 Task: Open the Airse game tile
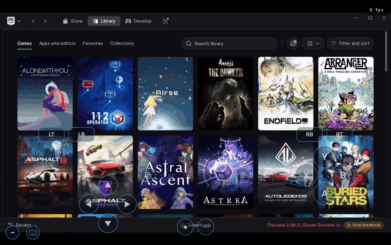(x=166, y=93)
